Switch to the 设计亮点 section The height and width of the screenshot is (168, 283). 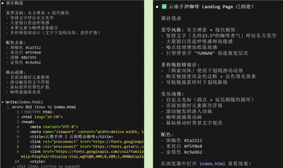[171, 18]
